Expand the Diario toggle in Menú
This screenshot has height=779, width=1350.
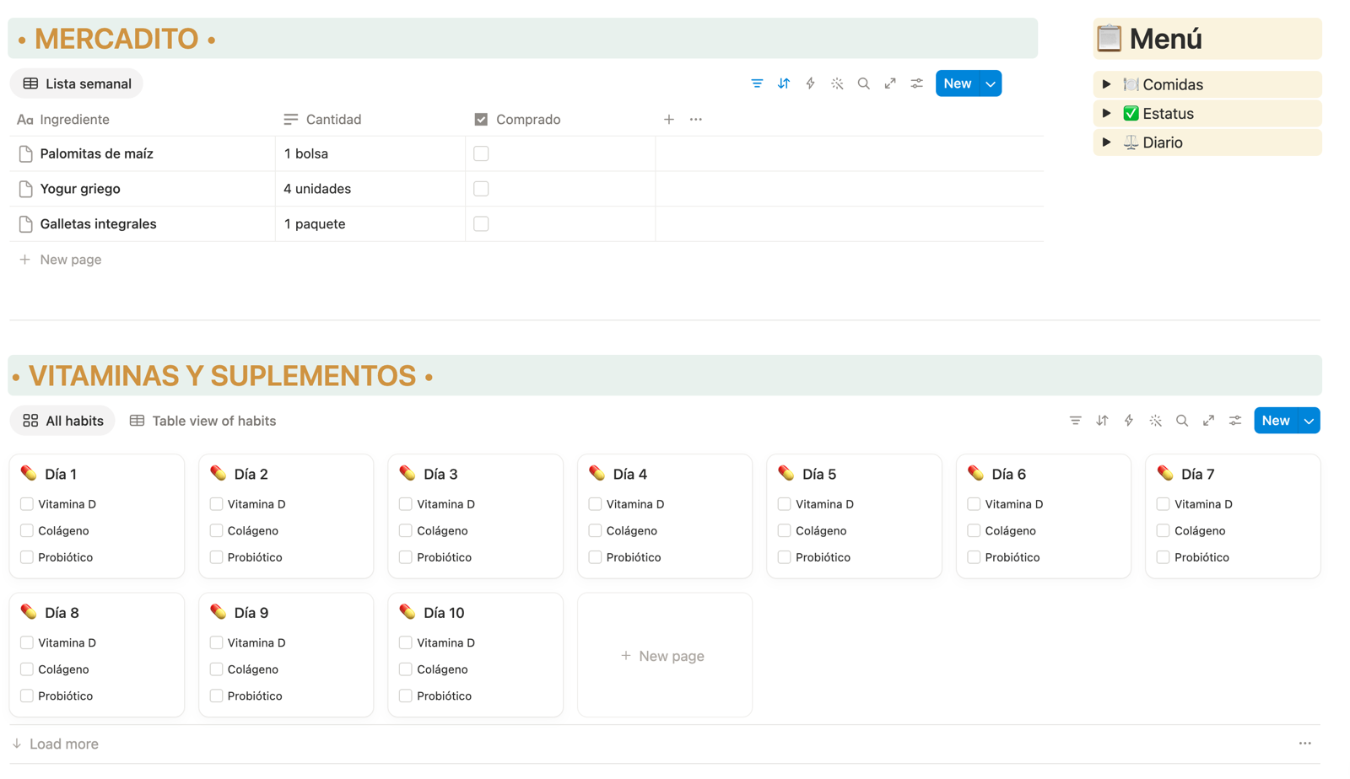tap(1107, 142)
